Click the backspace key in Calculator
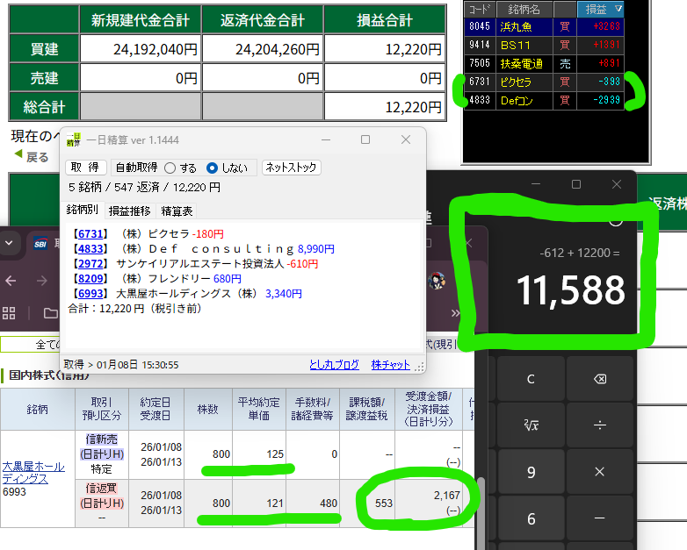The height and width of the screenshot is (550, 687). pyautogui.click(x=600, y=379)
